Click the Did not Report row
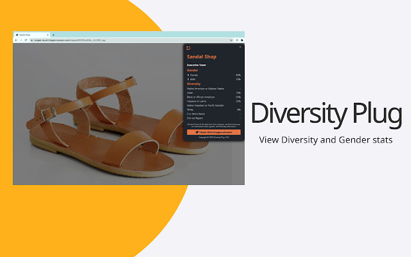The image size is (411, 257). (214, 118)
